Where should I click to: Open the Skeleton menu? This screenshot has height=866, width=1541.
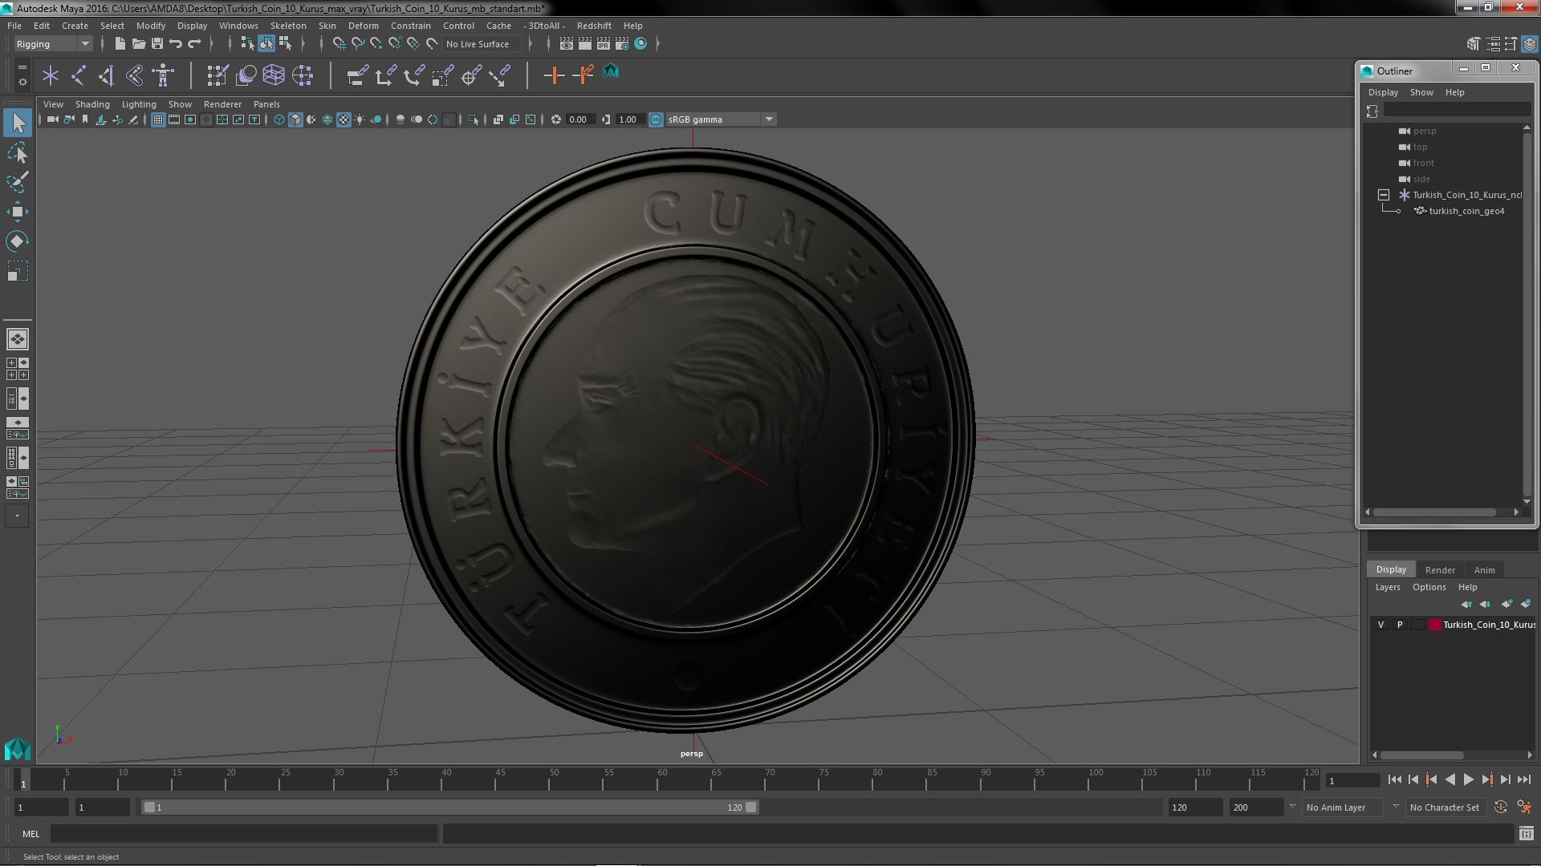(288, 26)
